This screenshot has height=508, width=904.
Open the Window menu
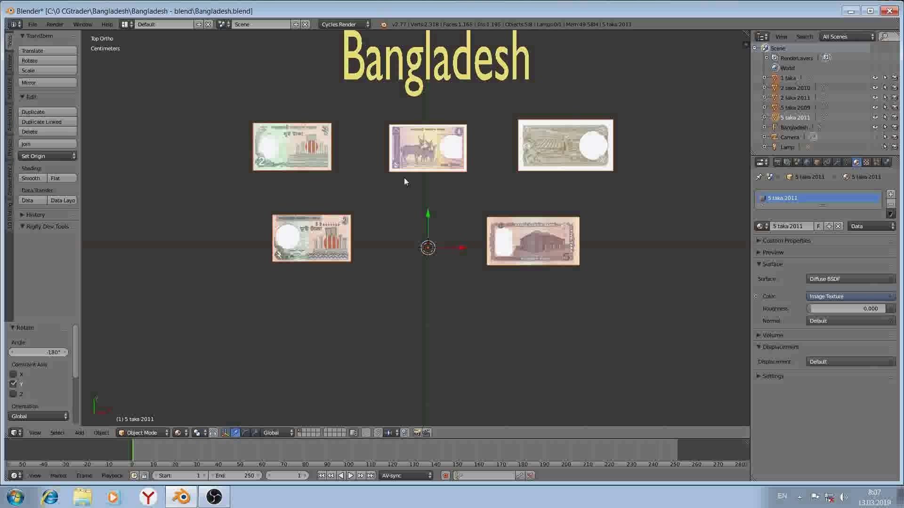82,24
